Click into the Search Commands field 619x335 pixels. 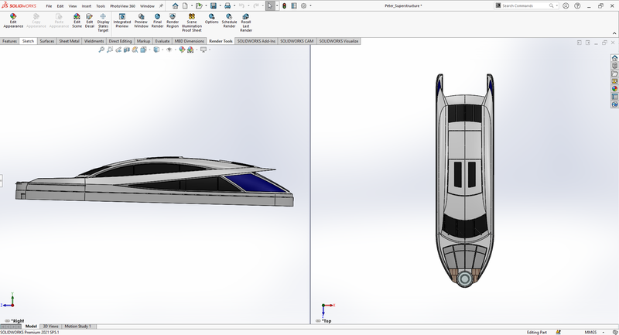(x=526, y=6)
